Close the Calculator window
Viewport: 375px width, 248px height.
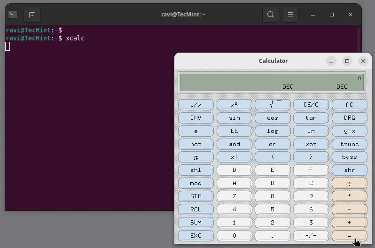[x=363, y=61]
